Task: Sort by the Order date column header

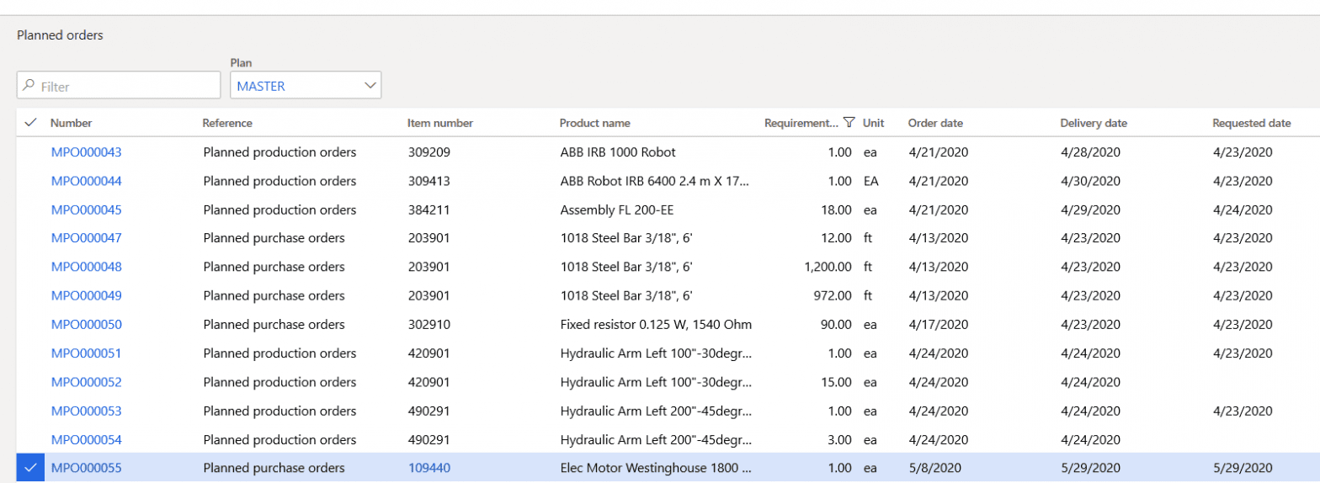Action: coord(935,123)
